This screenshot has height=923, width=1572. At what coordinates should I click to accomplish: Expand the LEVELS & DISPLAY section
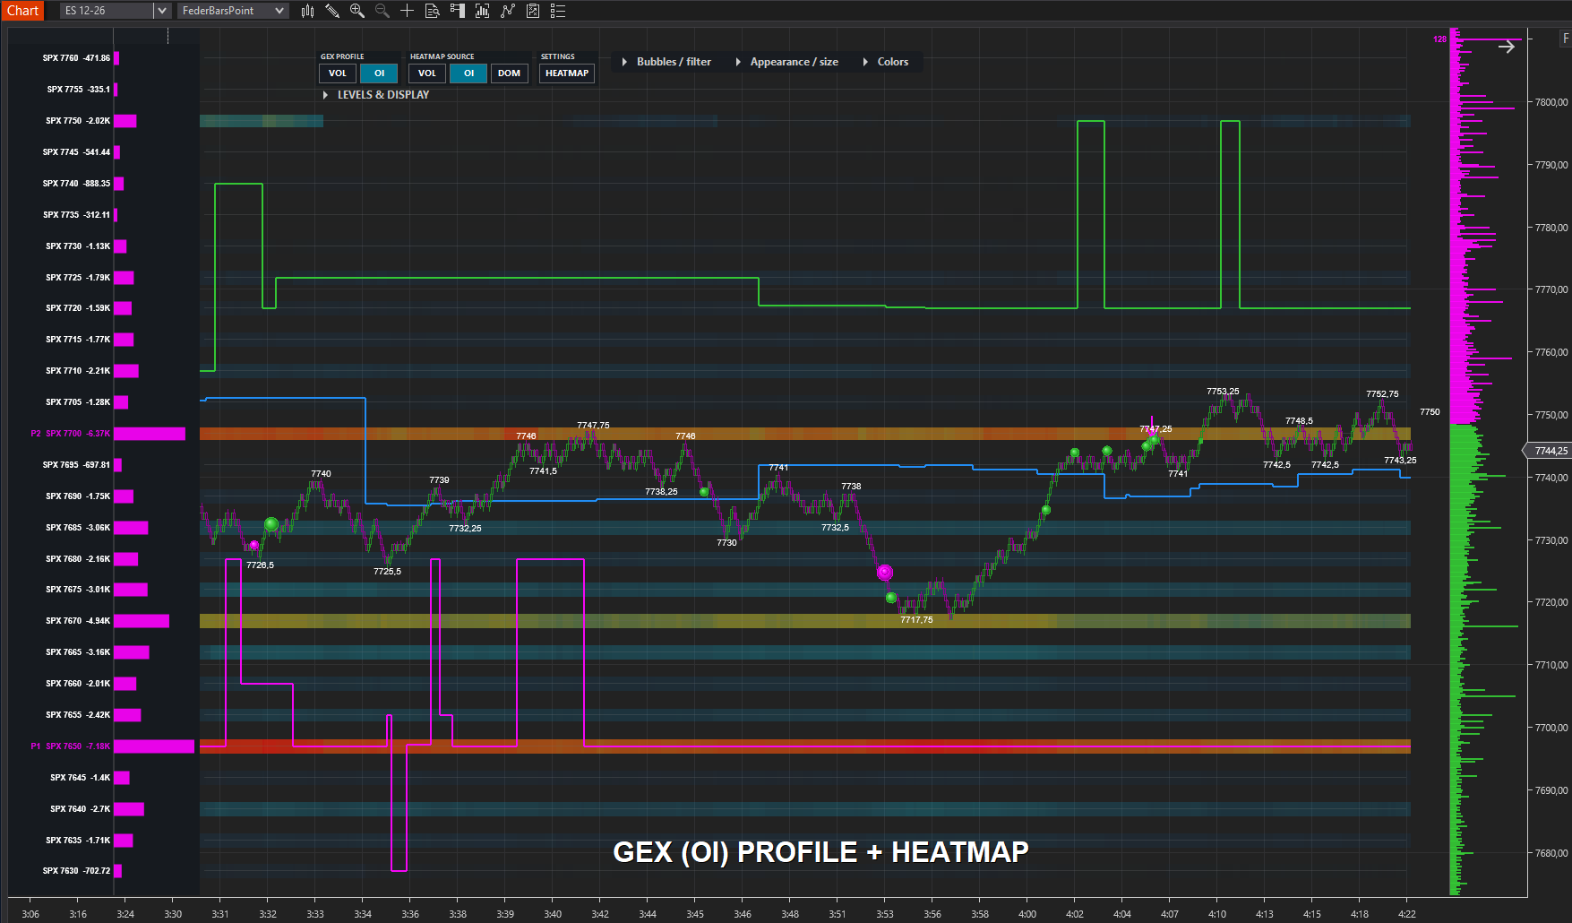click(376, 94)
